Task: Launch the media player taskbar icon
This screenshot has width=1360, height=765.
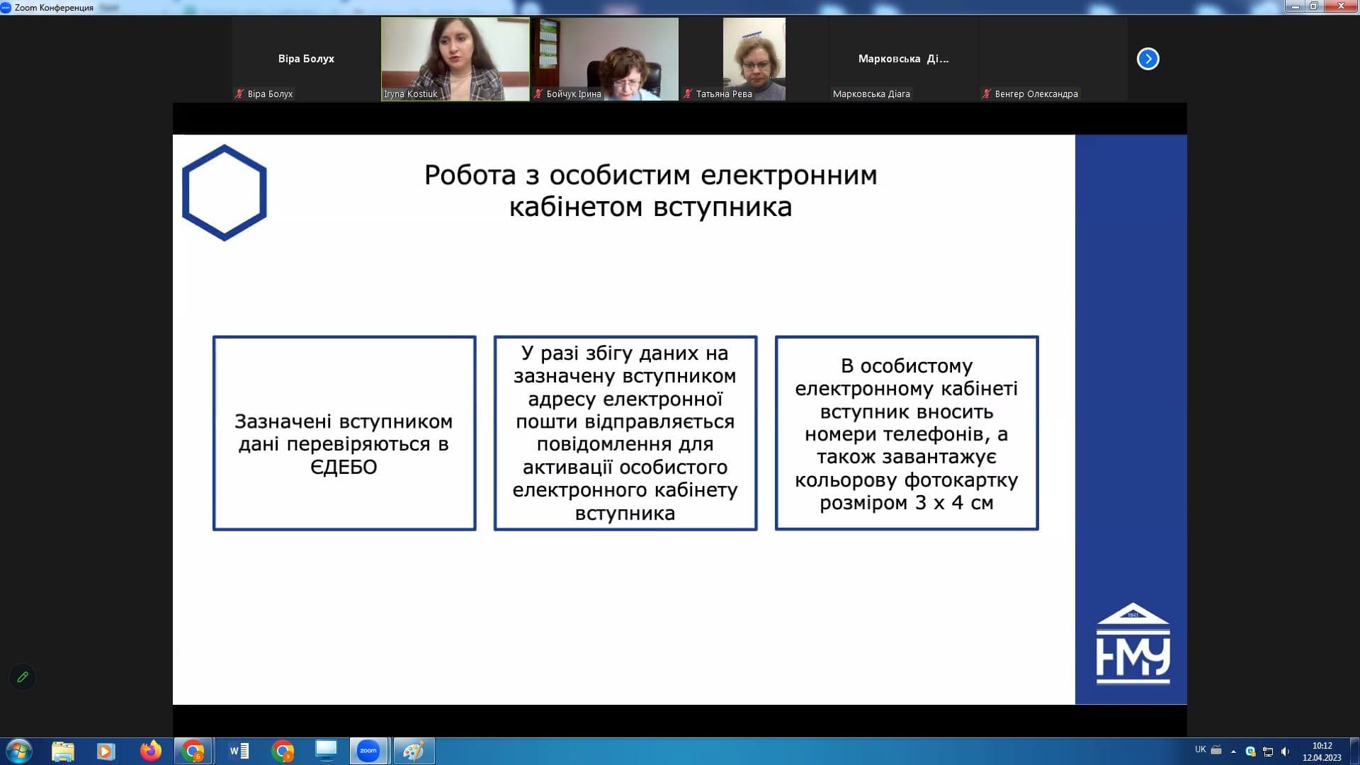Action: tap(106, 751)
